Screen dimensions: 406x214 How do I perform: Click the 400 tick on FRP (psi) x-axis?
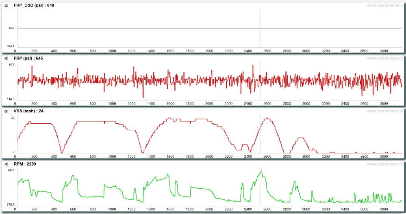point(54,104)
